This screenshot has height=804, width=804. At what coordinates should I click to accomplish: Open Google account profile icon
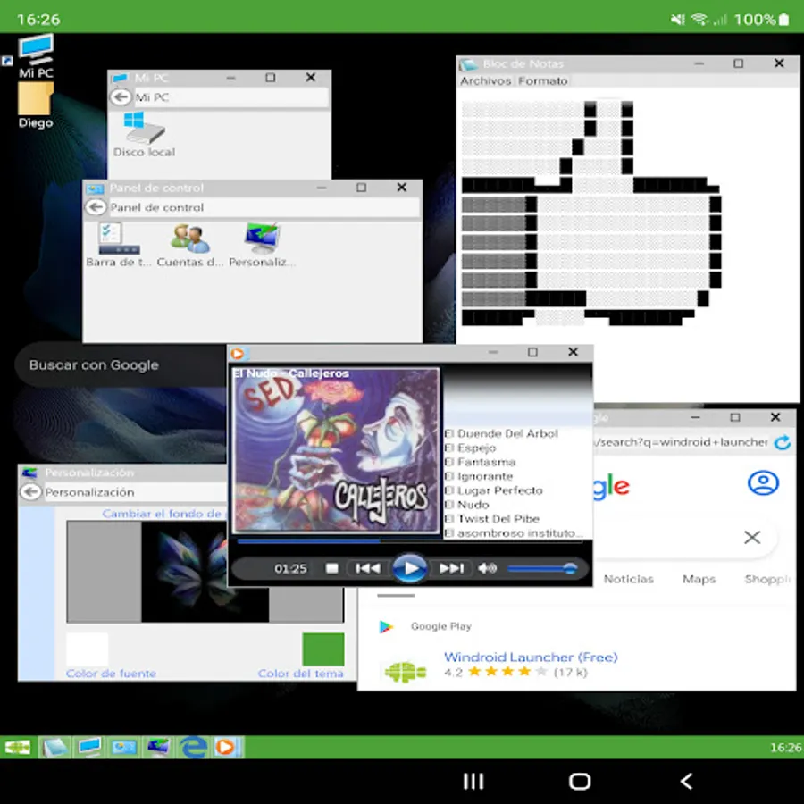coord(763,483)
